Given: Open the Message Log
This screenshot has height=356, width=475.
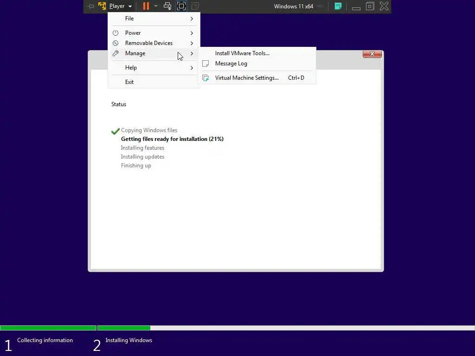Looking at the screenshot, I should pos(257,64).
